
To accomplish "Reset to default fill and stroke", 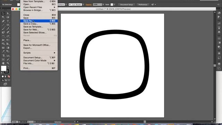I will [2, 73].
